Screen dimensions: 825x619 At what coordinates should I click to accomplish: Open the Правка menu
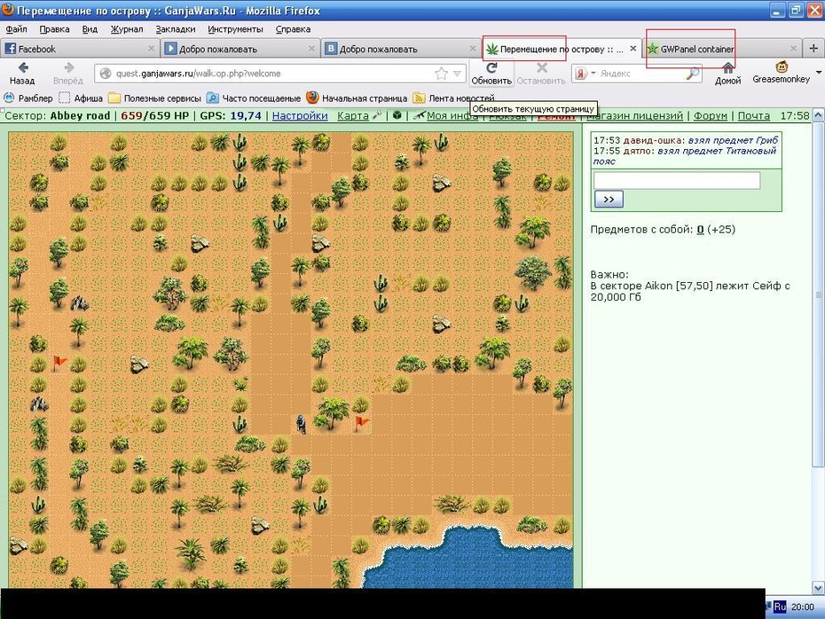pos(54,29)
